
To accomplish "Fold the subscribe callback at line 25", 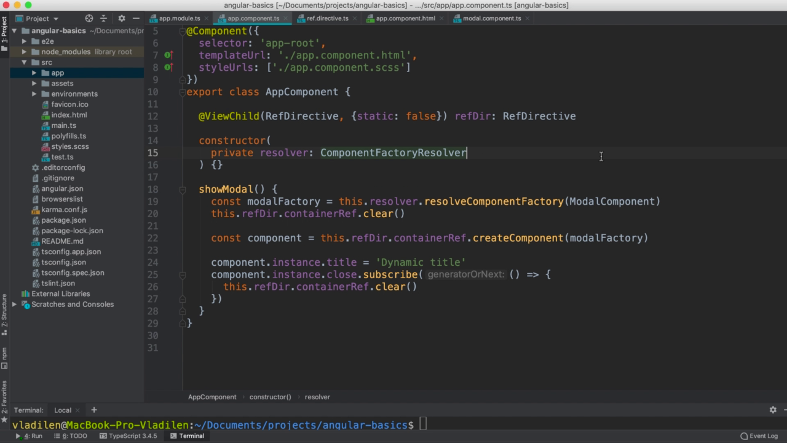I will pos(182,275).
